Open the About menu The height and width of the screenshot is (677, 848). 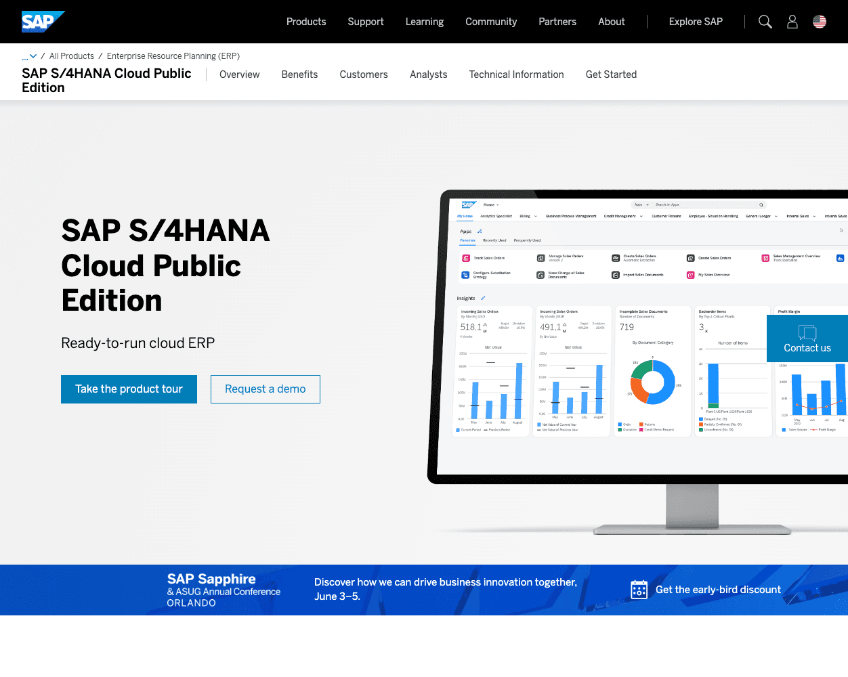[612, 22]
